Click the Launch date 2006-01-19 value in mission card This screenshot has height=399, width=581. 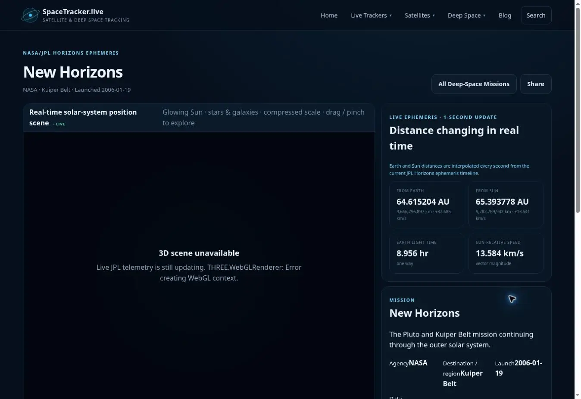pyautogui.click(x=519, y=368)
